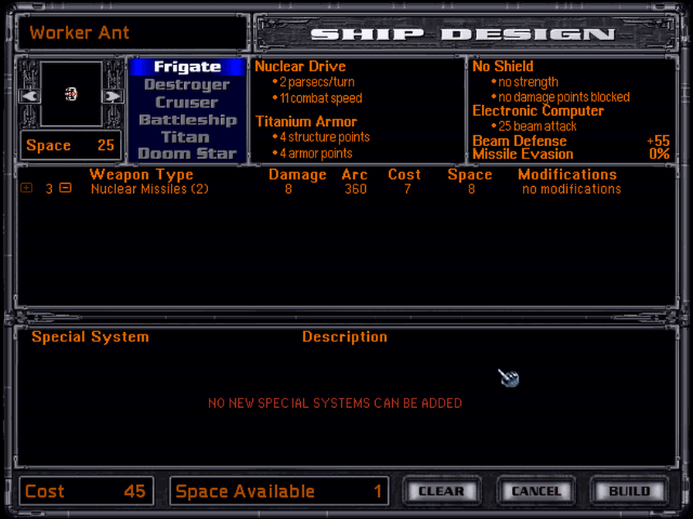Open the Nuclear Drive selection

[301, 66]
